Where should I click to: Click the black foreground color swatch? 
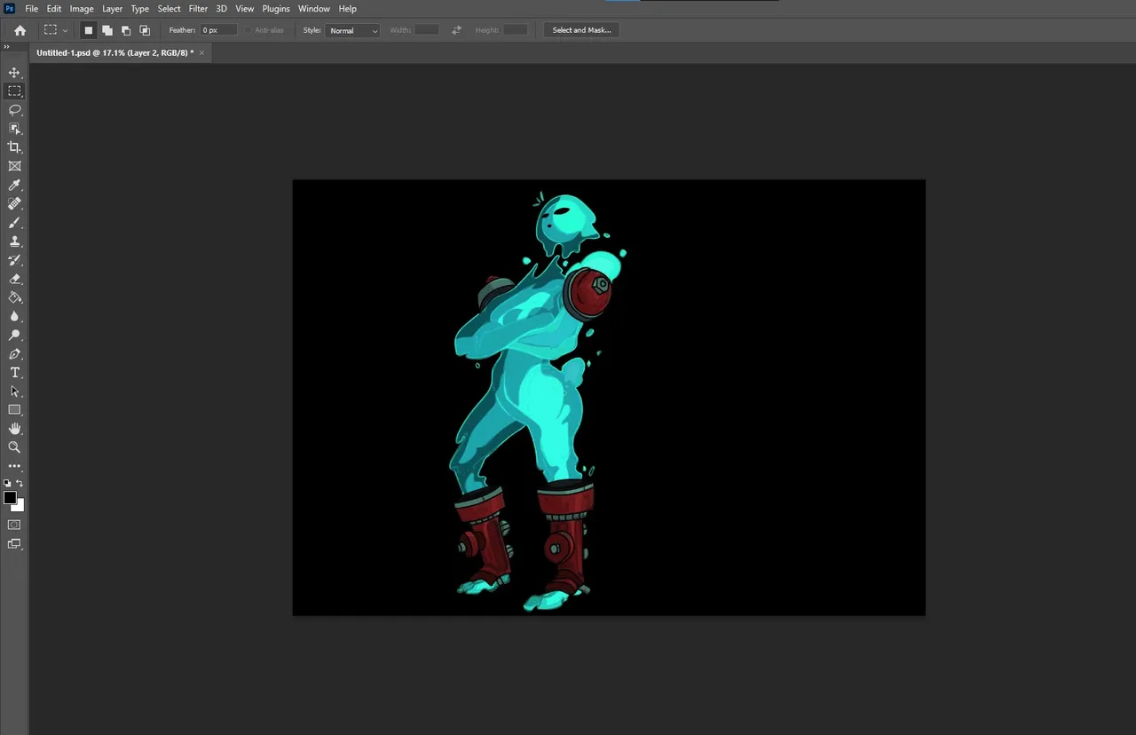click(10, 498)
